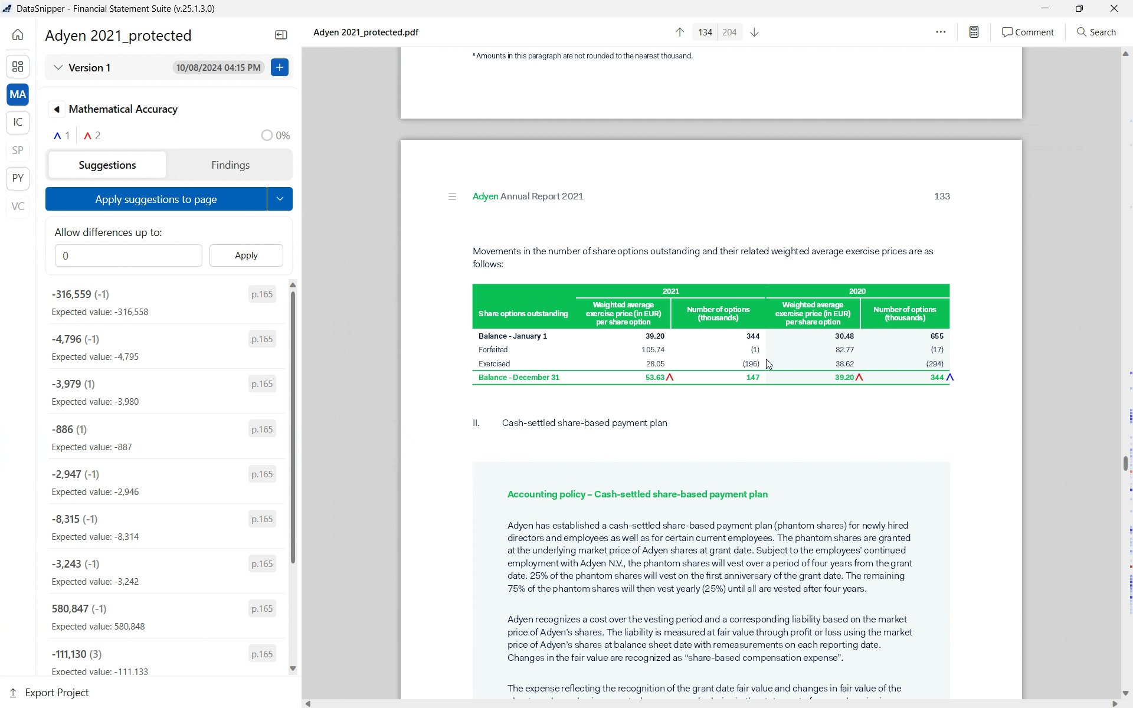Click document scroll right arrow
The image size is (1133, 708).
[x=1115, y=703]
